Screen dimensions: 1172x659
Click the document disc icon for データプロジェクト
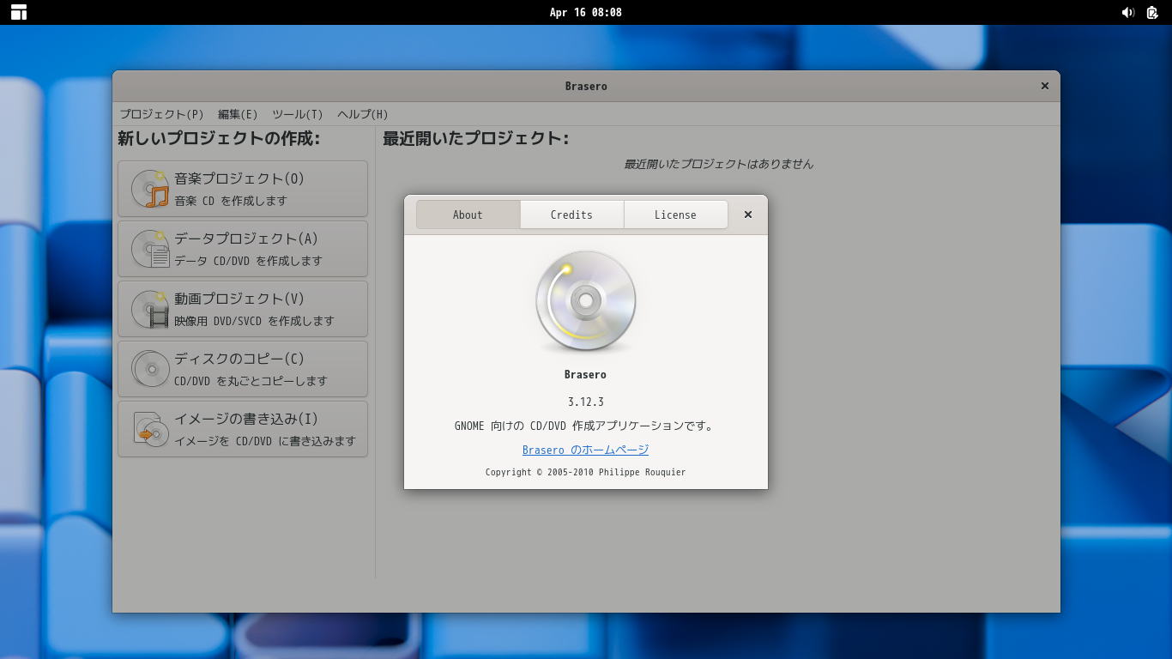tap(150, 249)
